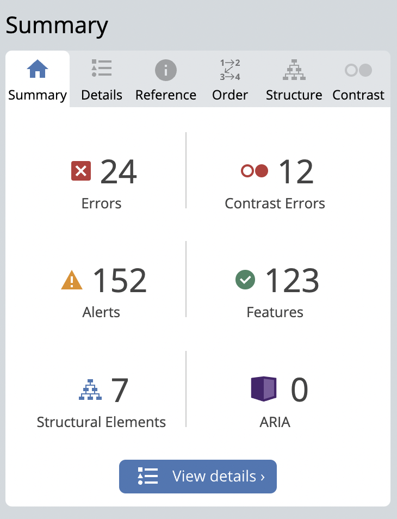This screenshot has height=519, width=397.
Task: Click the Summary panel heading
Action: click(x=57, y=26)
